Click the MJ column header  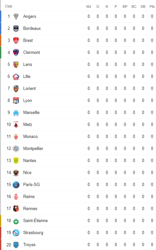(89, 6)
